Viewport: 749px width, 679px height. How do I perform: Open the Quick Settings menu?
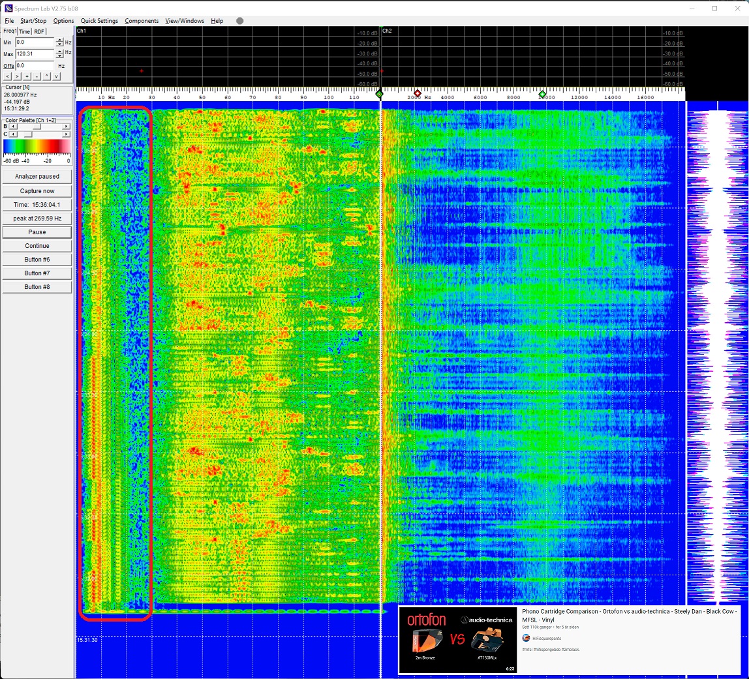pyautogui.click(x=99, y=21)
